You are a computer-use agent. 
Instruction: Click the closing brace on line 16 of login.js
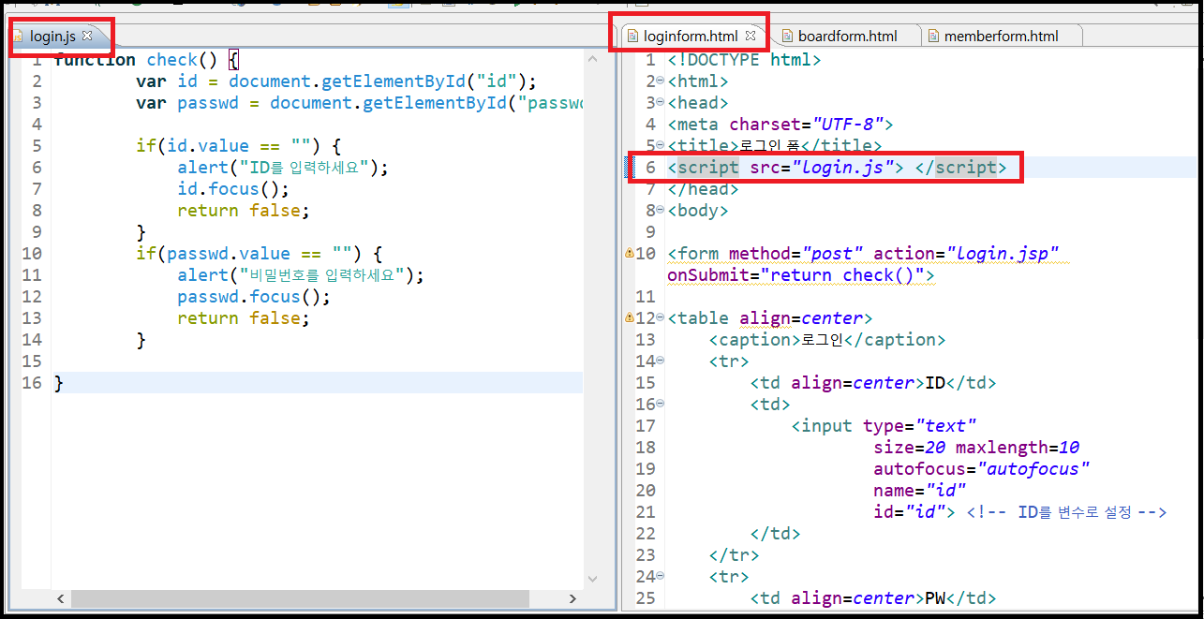click(x=59, y=383)
